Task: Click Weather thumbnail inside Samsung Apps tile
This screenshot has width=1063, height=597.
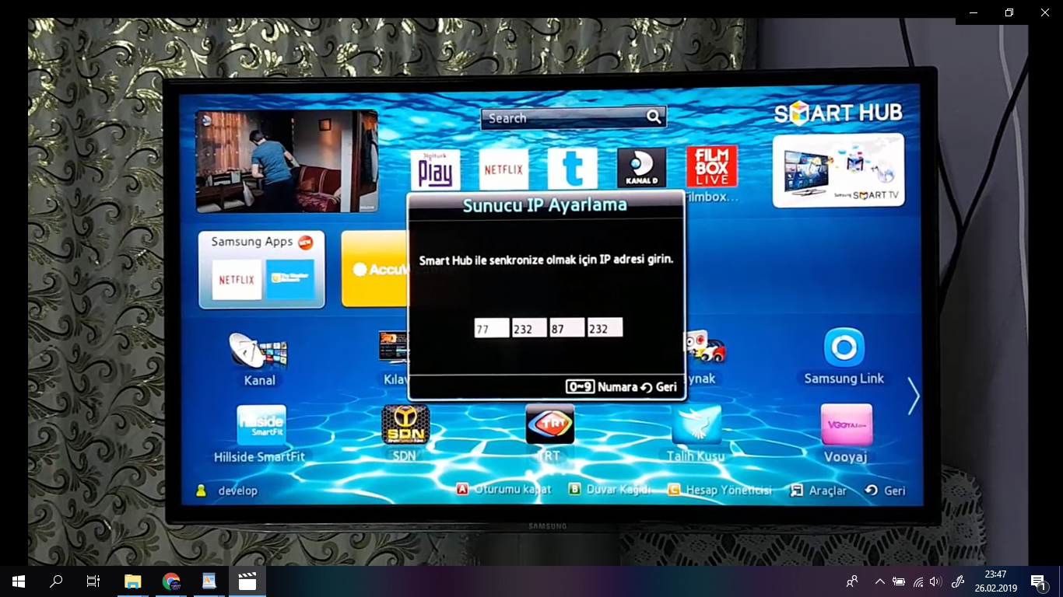Action: [x=289, y=279]
